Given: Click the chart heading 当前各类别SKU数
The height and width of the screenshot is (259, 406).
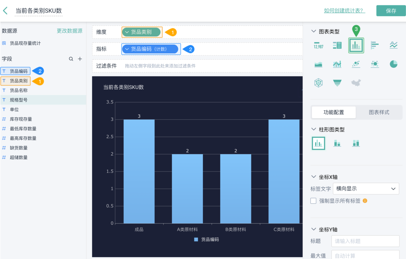Looking at the screenshot, I should point(123,87).
